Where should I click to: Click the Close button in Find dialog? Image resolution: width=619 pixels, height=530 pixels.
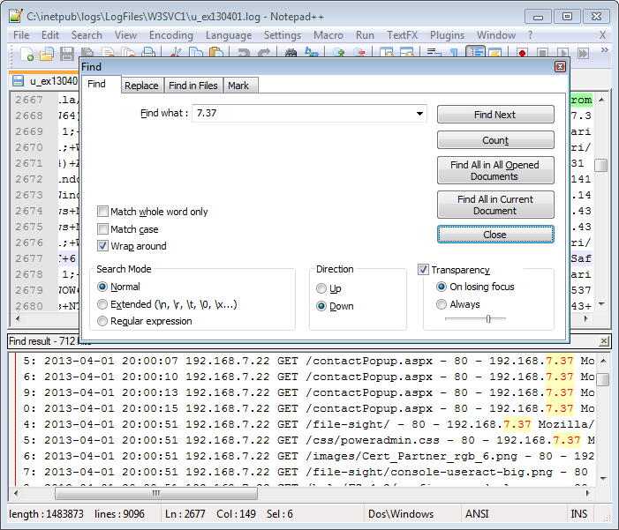pos(495,235)
